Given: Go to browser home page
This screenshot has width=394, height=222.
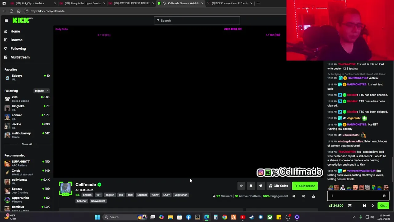Looking at the screenshot, I should point(19,11).
